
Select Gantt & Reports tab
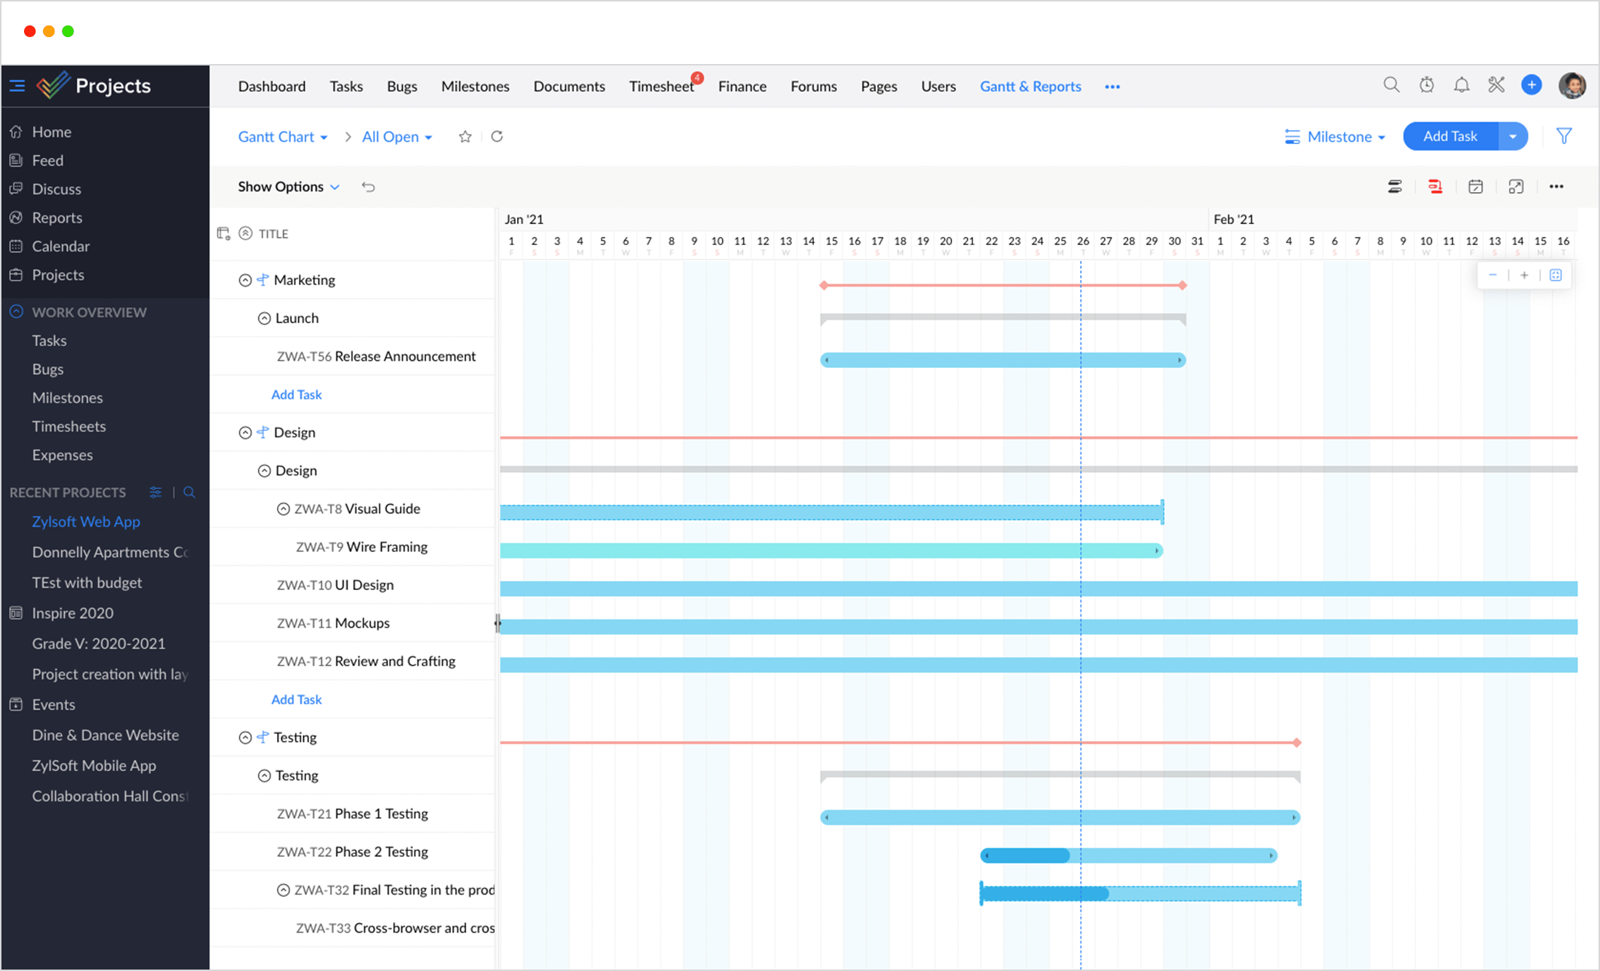click(1031, 87)
